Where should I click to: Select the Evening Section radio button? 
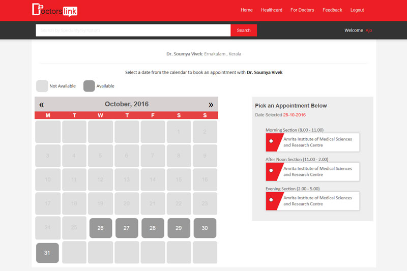[x=271, y=200]
